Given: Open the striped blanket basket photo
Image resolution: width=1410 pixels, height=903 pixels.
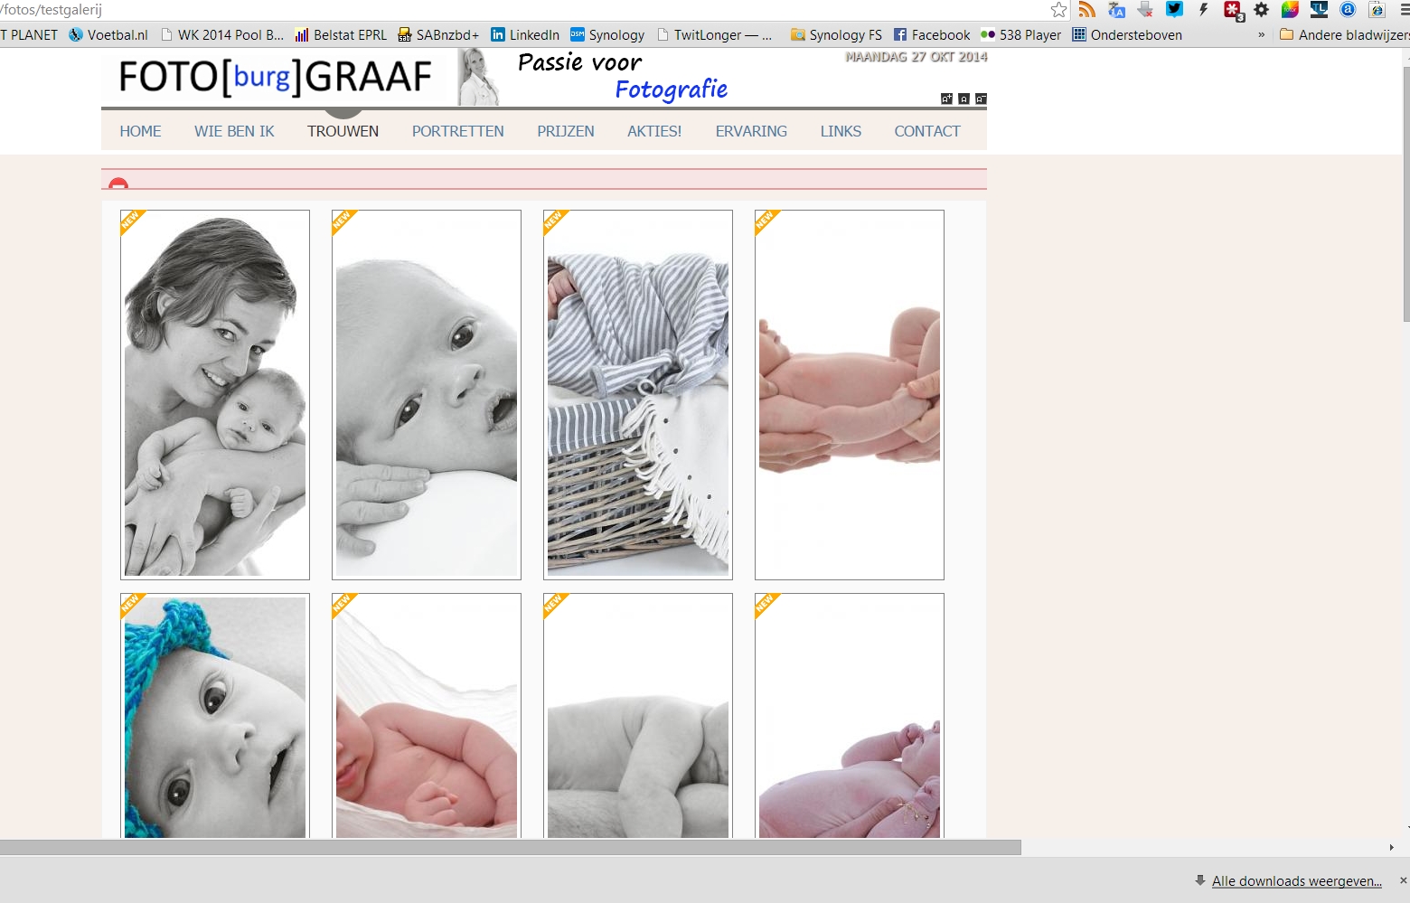Looking at the screenshot, I should (638, 395).
